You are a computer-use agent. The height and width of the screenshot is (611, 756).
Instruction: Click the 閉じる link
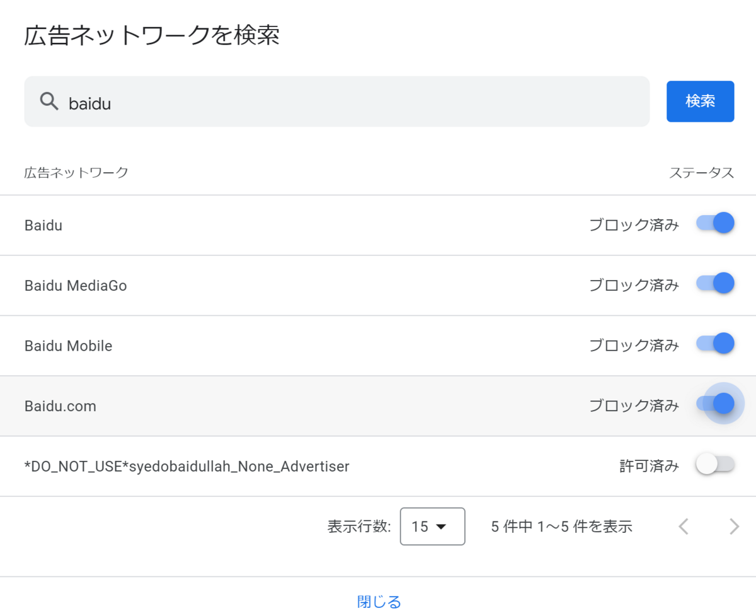pyautogui.click(x=379, y=602)
